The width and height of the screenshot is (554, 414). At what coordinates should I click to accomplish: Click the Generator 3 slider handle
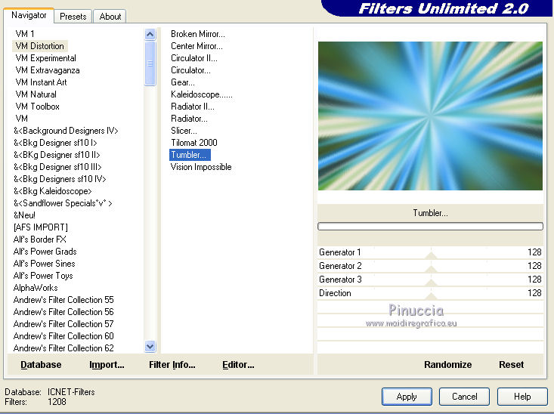[x=431, y=282]
